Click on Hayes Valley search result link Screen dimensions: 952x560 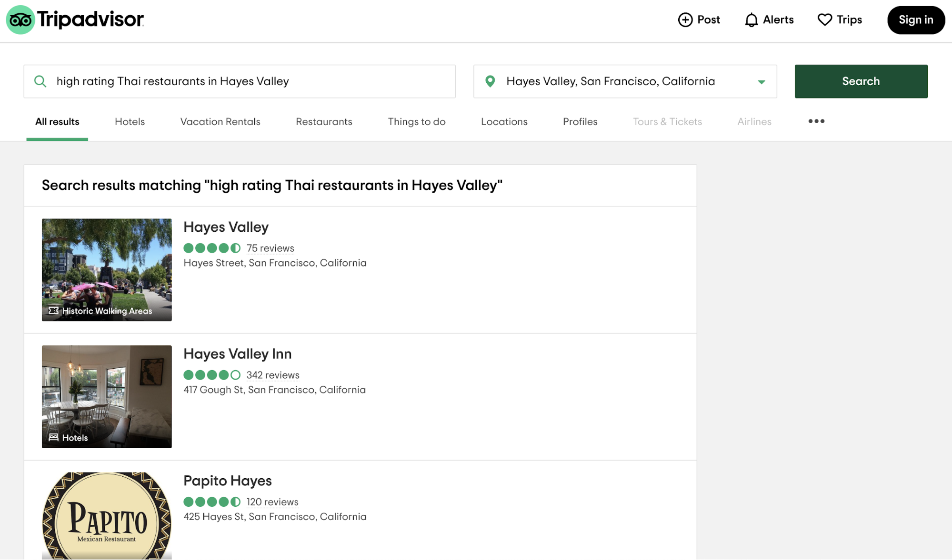(x=225, y=226)
